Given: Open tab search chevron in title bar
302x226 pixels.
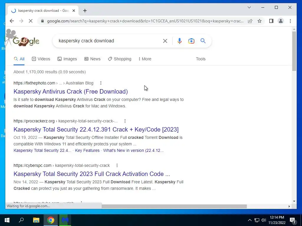Looking at the screenshot, I should [x=249, y=7].
